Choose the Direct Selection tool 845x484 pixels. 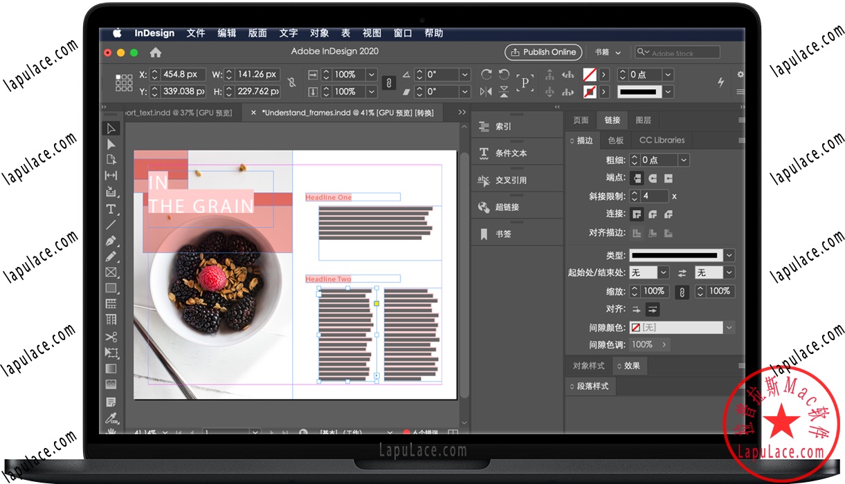pos(111,144)
